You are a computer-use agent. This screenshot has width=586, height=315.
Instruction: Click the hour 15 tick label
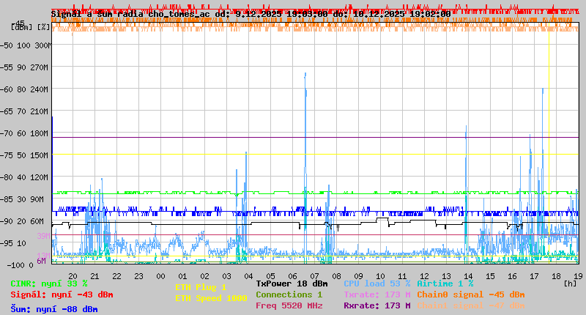coord(490,276)
